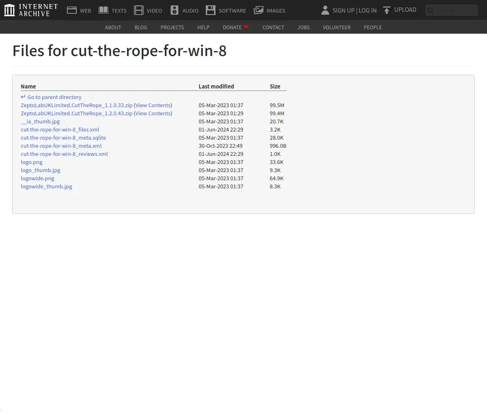The width and height of the screenshot is (487, 414).
Task: Click the Web text label
Action: 85,11
